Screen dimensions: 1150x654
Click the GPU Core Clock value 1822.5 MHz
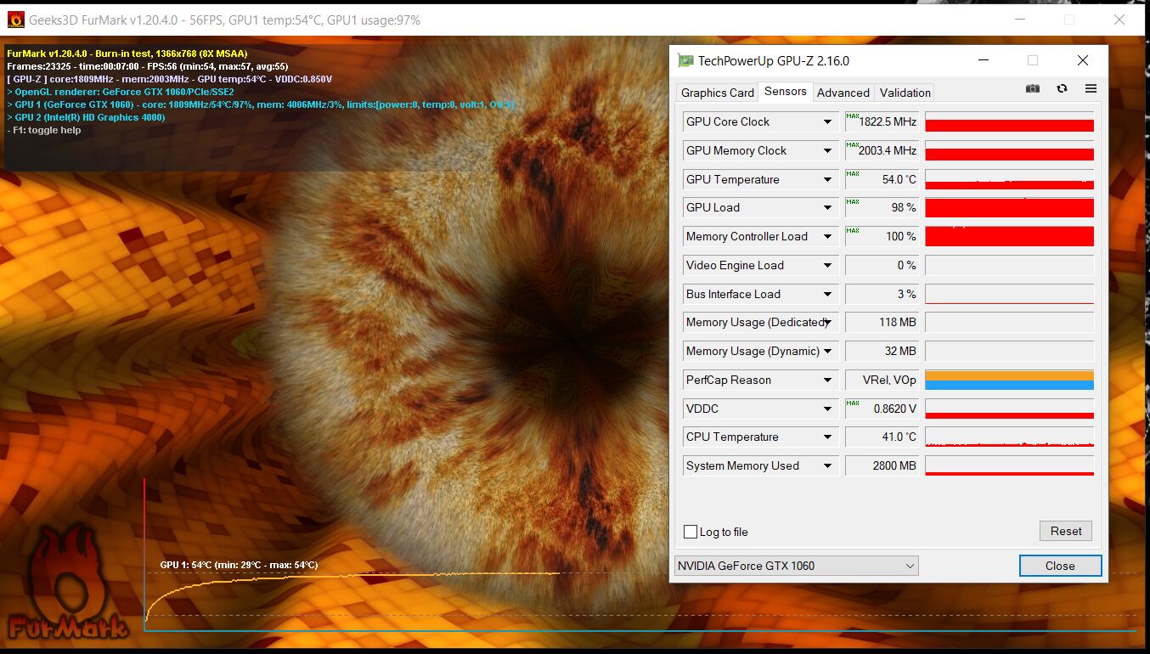(882, 121)
